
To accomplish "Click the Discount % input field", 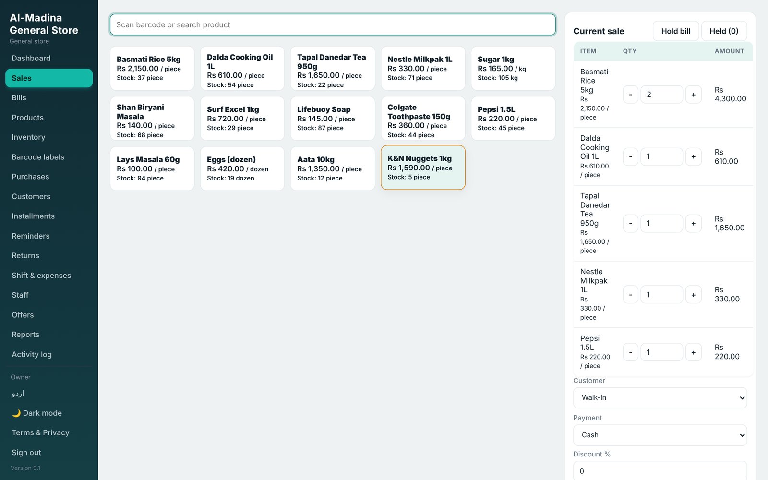I will (660, 471).
